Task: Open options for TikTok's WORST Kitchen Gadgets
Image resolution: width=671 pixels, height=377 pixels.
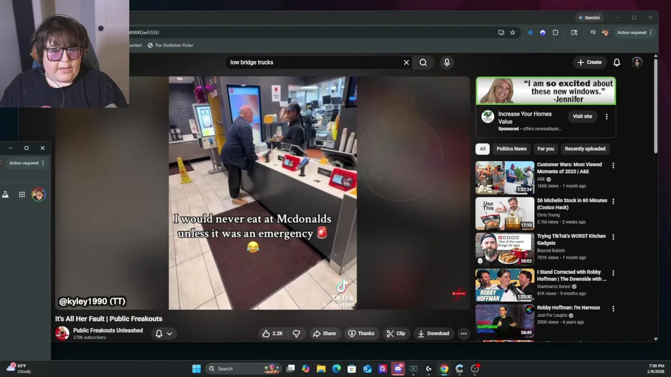Action: pyautogui.click(x=613, y=237)
